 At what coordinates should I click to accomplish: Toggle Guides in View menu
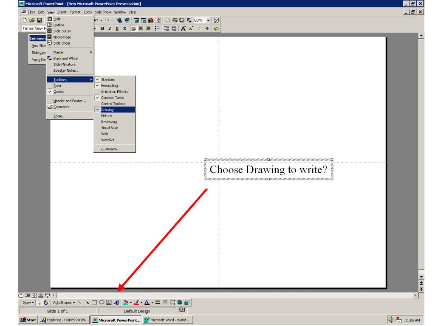tap(70, 92)
